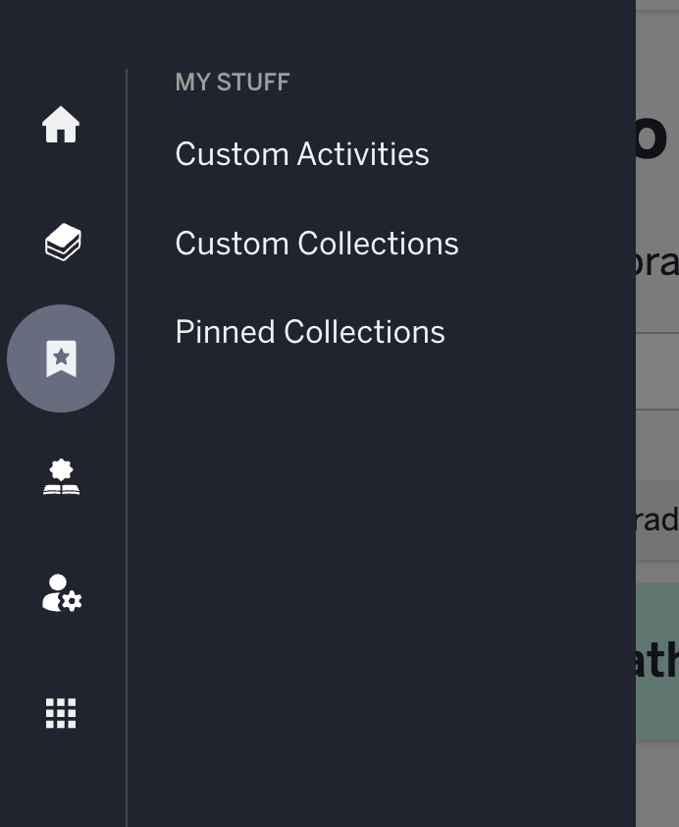
Task: Open the user settings gear icon
Action: 62,593
